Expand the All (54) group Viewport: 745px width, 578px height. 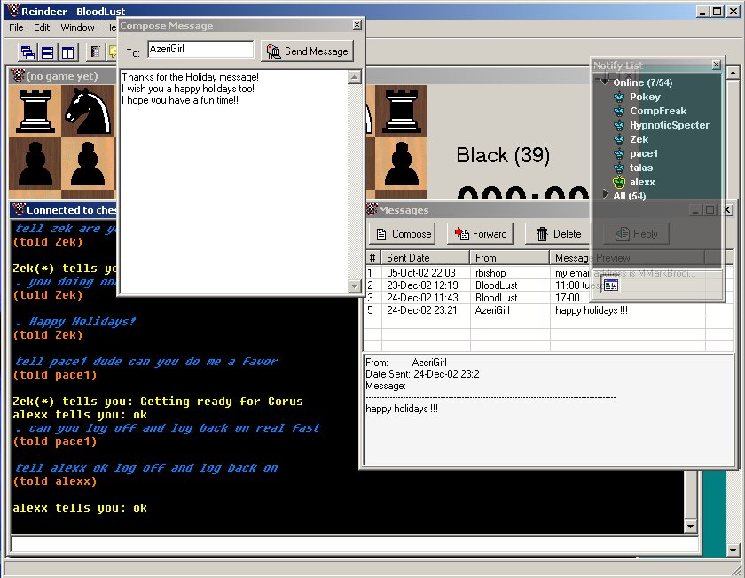pos(604,196)
